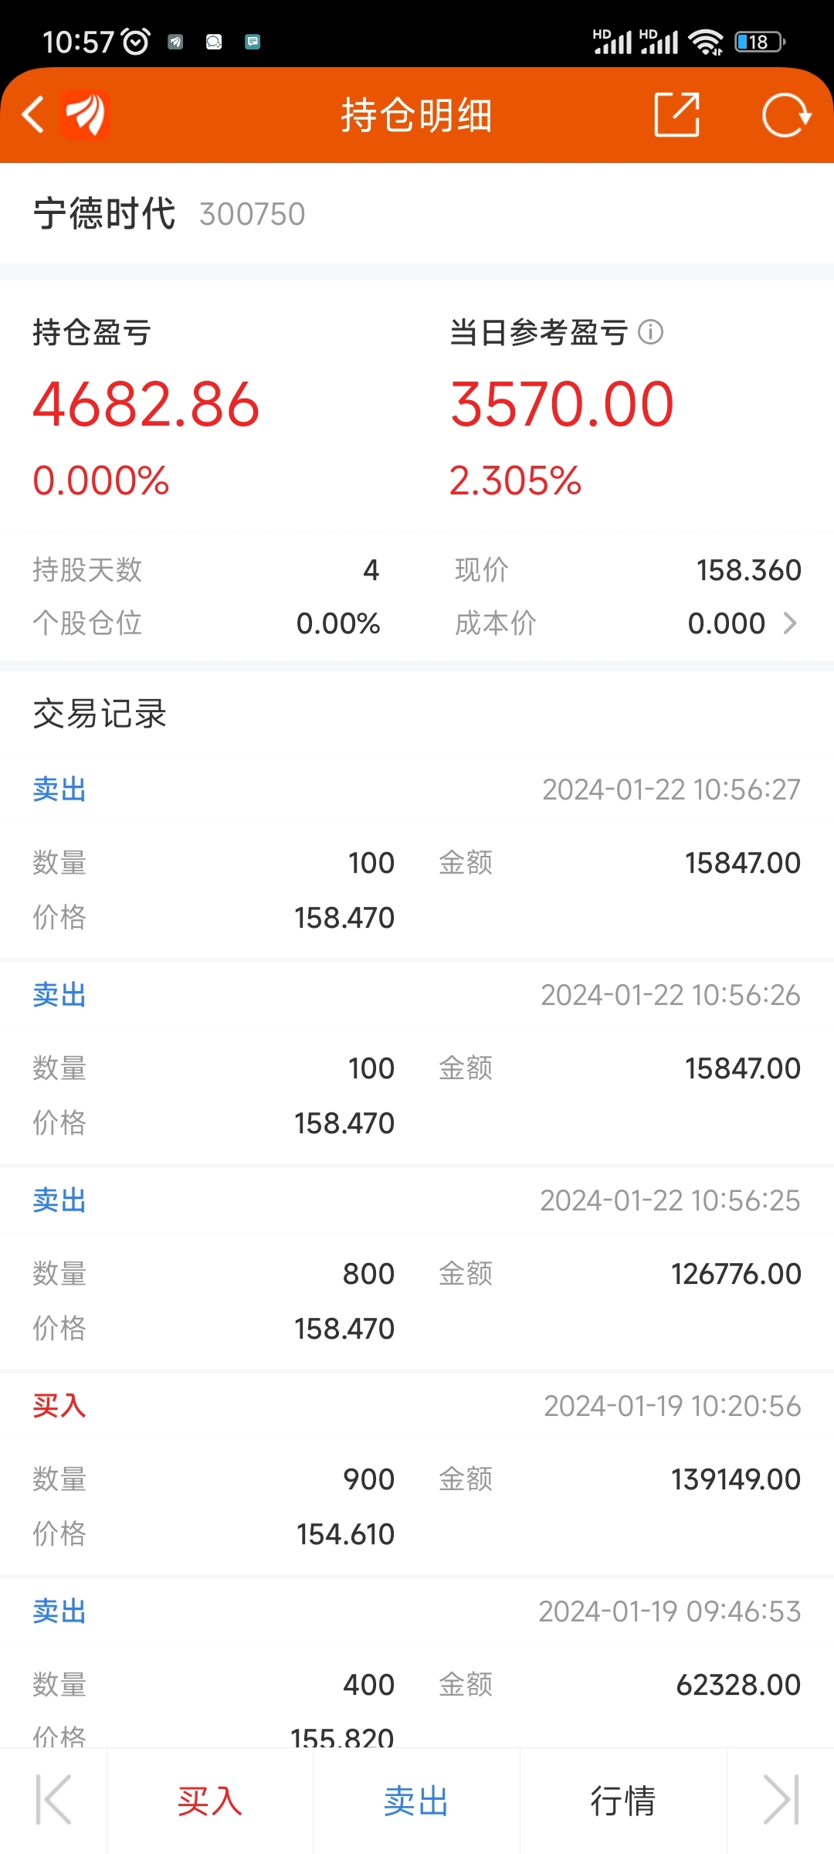834x1854 pixels.
Task: Expand the 成本价 details chevron
Action: click(x=790, y=623)
